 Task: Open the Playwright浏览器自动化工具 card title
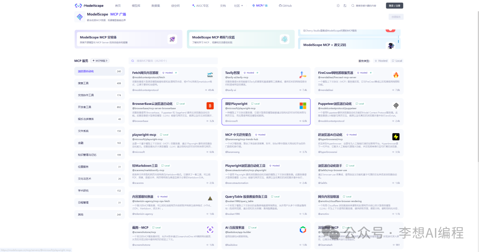245,165
